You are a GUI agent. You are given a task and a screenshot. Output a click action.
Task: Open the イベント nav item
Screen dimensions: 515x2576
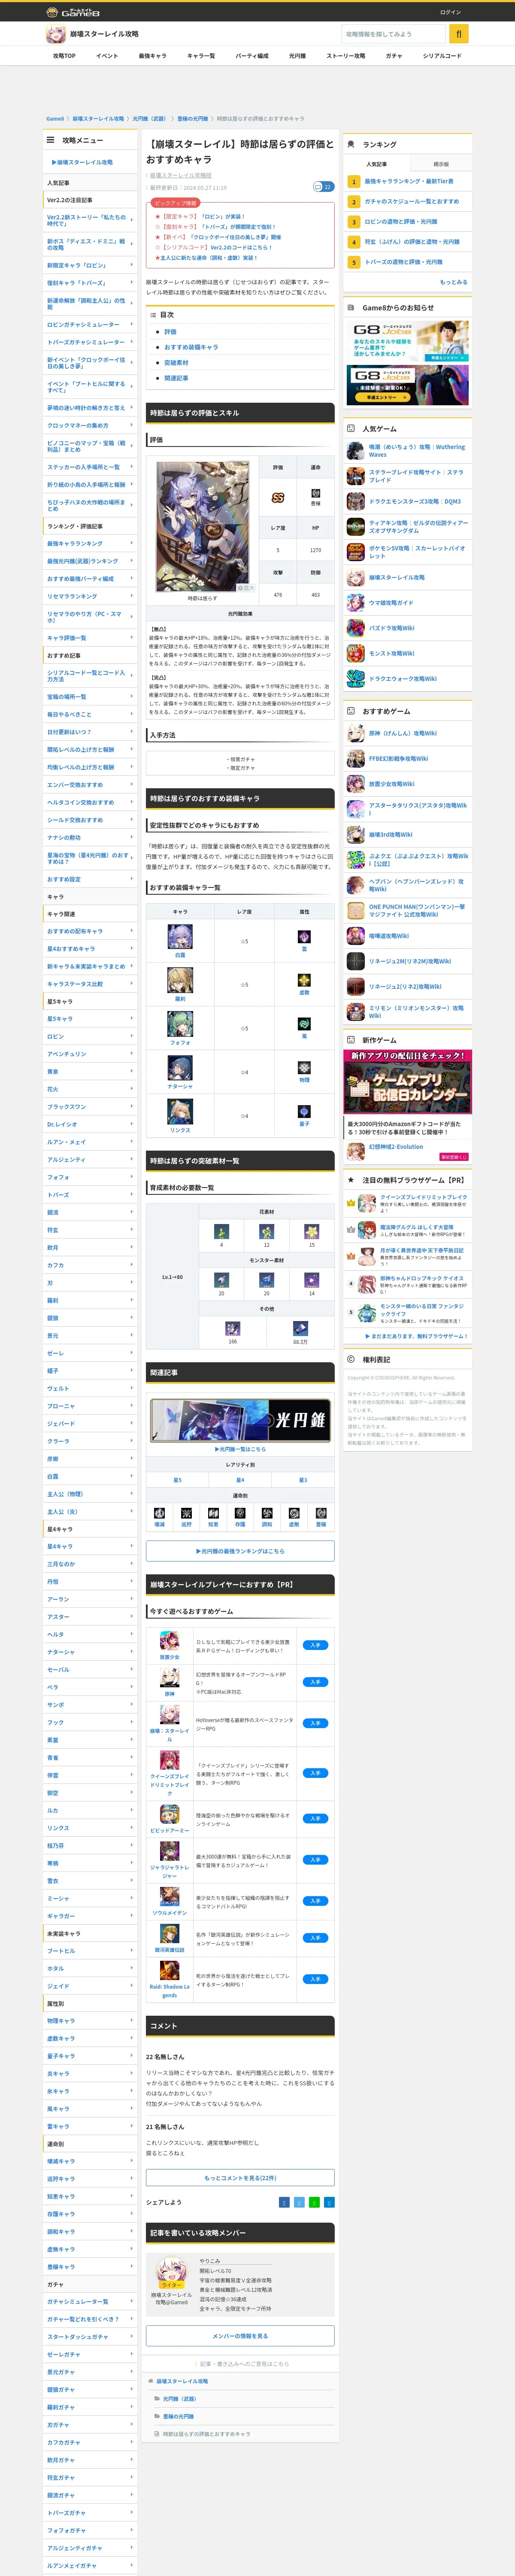[x=107, y=56]
